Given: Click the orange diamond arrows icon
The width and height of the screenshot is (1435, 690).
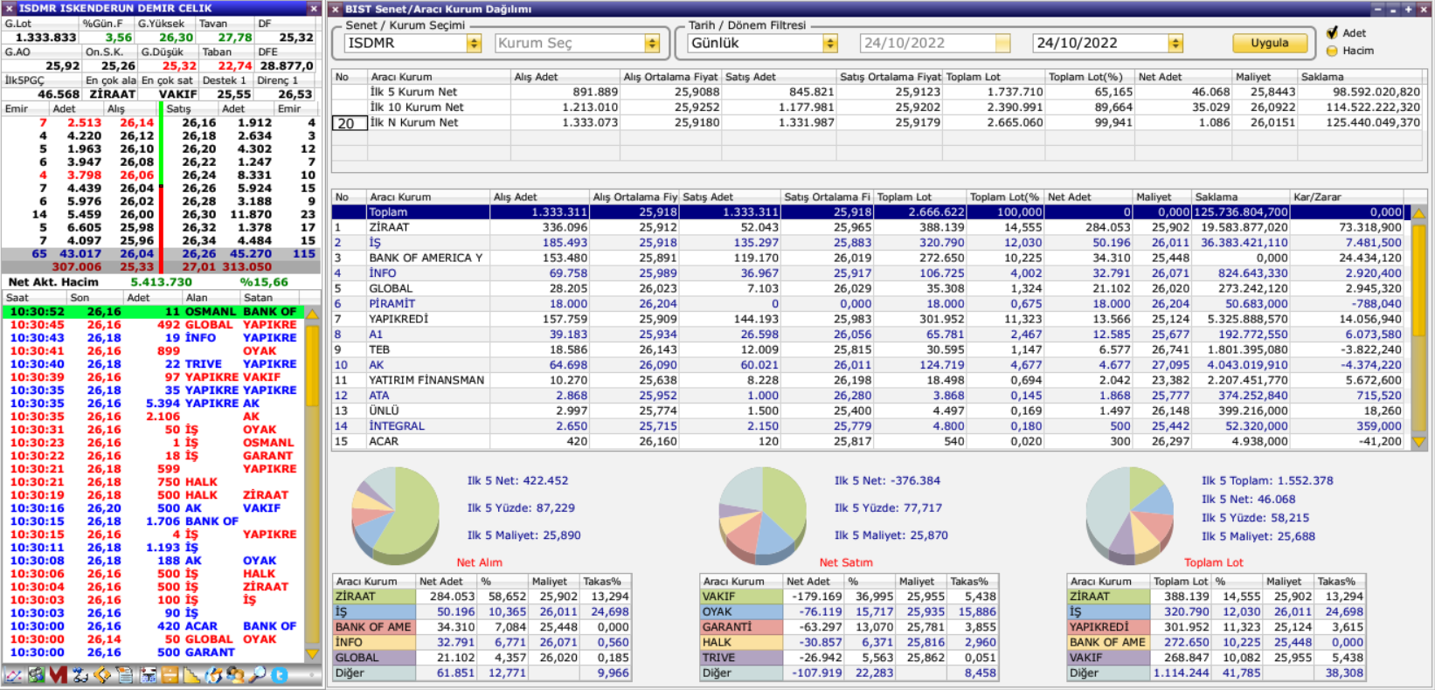Looking at the screenshot, I should click(x=102, y=675).
